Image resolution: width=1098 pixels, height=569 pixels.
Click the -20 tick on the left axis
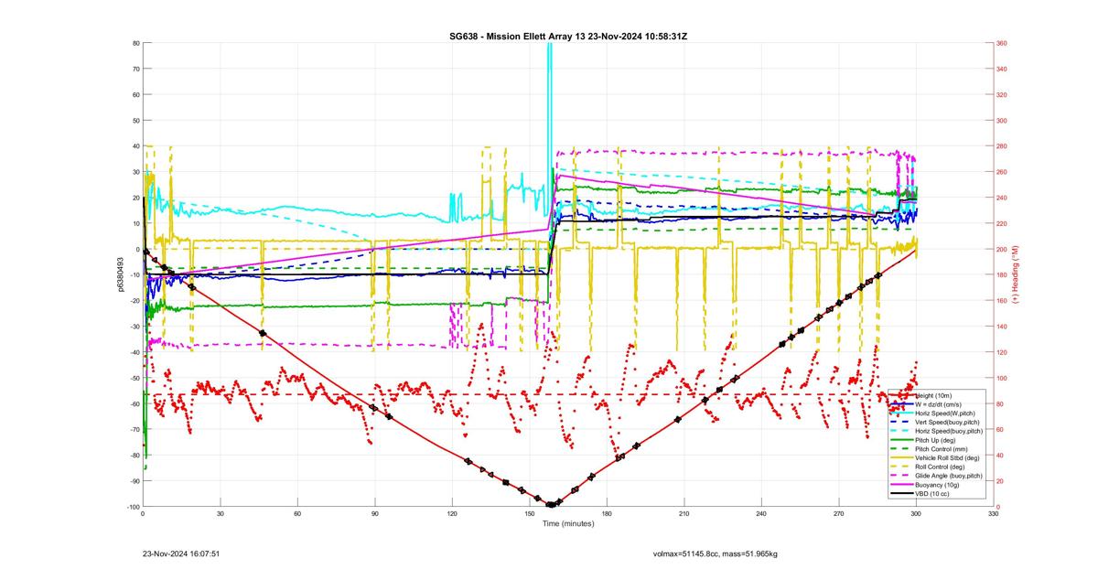tap(134, 301)
